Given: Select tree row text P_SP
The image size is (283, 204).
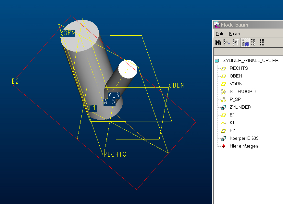Looking at the screenshot, I should pos(235,99).
